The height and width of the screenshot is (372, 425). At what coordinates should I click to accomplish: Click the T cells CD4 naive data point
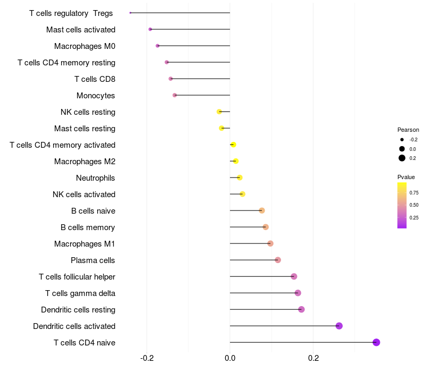click(376, 342)
